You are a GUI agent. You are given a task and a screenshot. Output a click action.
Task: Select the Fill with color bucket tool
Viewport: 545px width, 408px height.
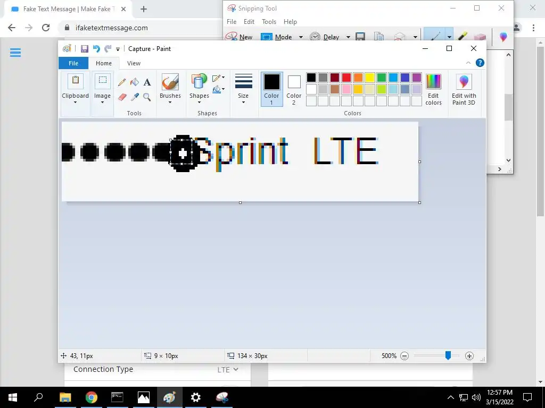click(135, 82)
